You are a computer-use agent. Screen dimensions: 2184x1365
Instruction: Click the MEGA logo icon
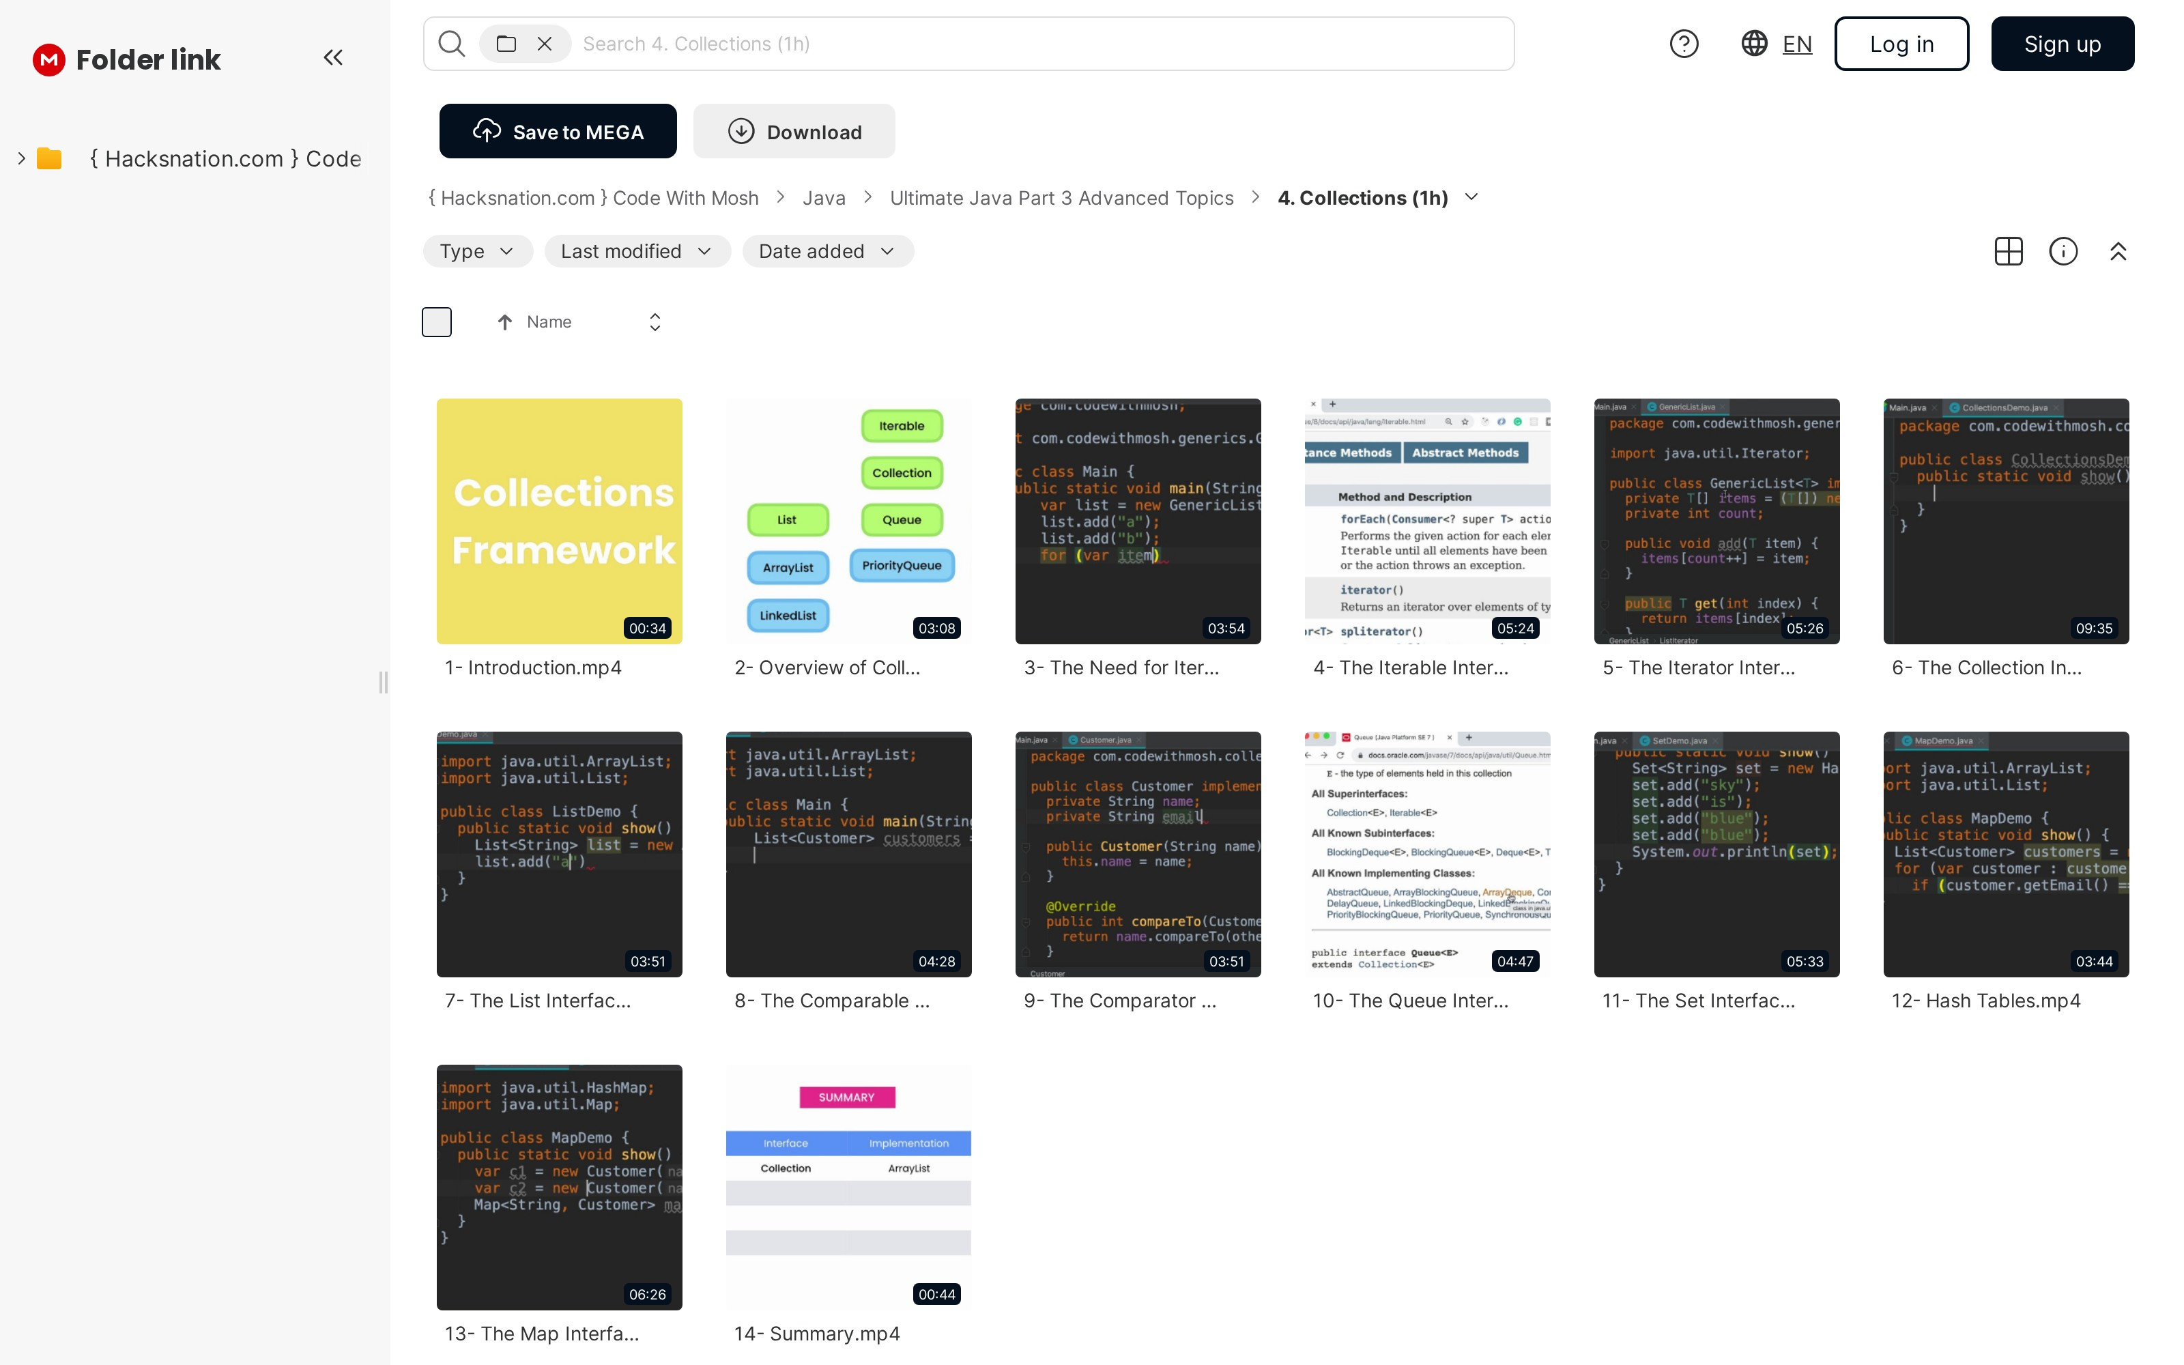(x=48, y=59)
